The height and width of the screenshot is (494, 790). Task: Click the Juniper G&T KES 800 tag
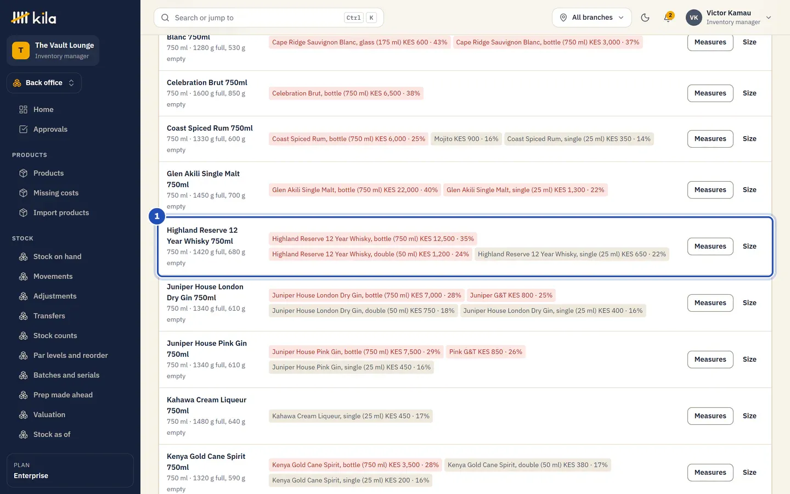tap(511, 295)
